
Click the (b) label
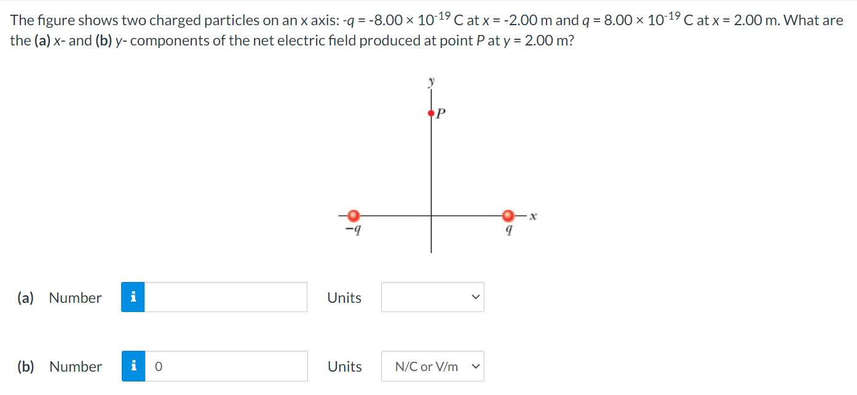(24, 366)
